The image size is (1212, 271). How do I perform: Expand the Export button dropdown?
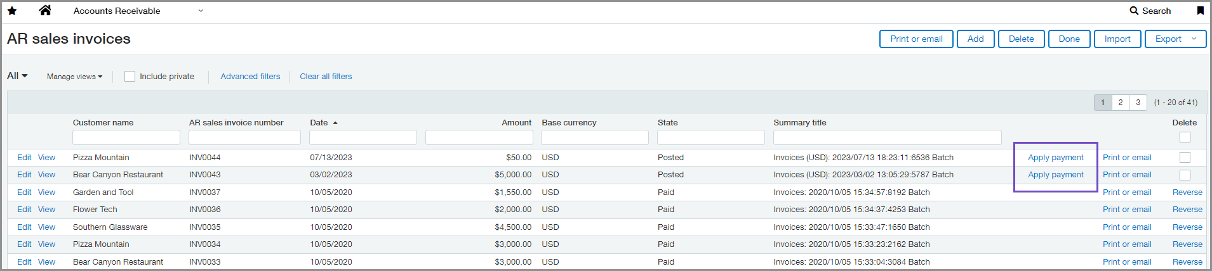1194,39
